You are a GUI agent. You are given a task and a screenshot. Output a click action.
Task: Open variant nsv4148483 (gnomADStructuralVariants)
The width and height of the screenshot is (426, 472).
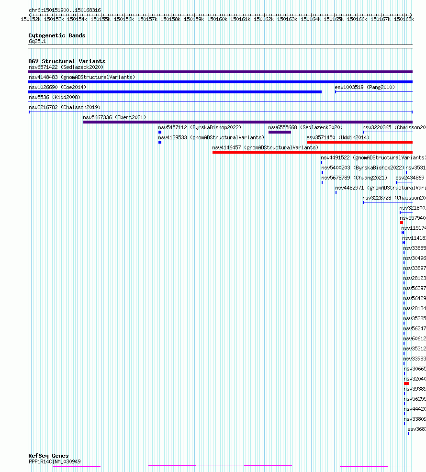(81, 78)
